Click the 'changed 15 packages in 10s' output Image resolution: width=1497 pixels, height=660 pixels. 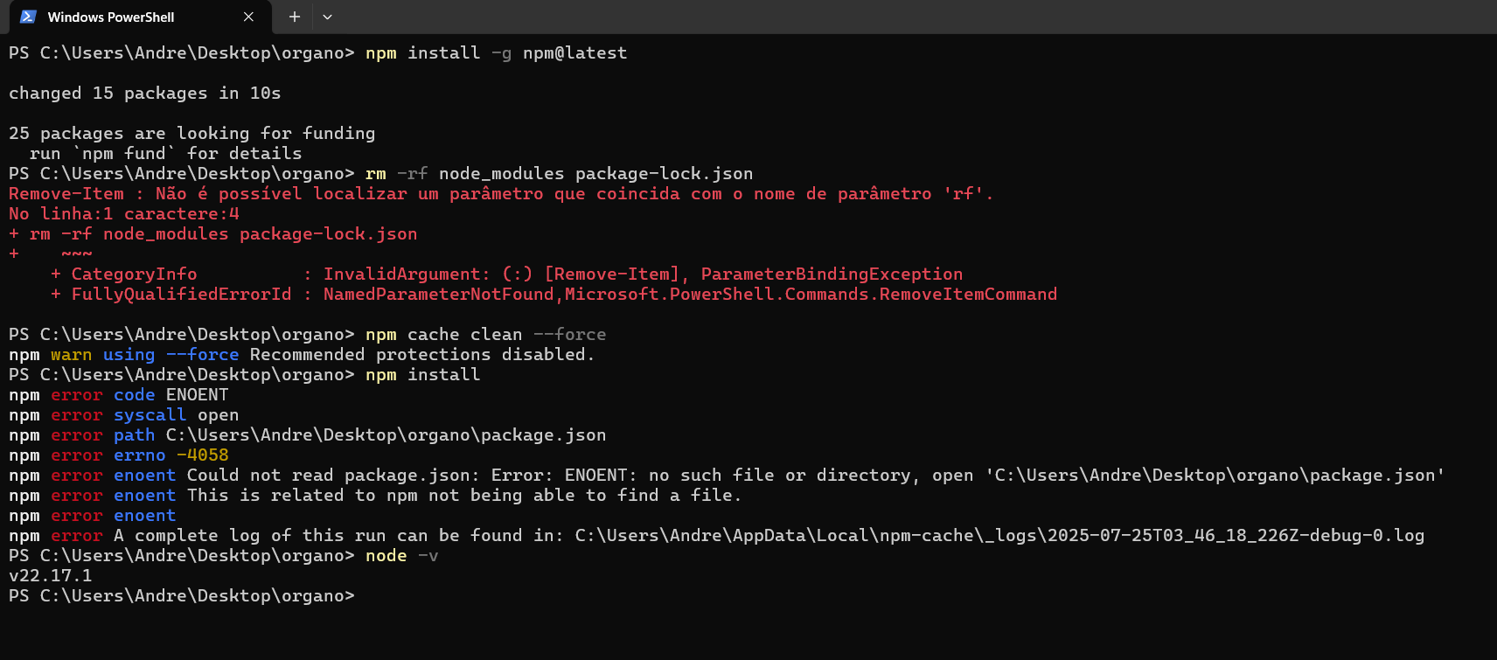[145, 94]
